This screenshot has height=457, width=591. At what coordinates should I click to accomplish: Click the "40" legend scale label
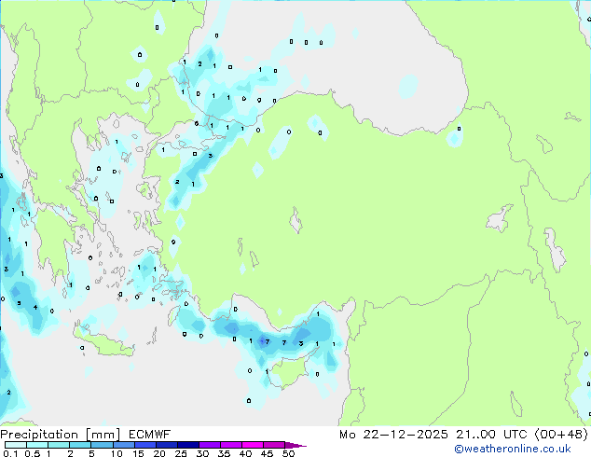(245, 453)
